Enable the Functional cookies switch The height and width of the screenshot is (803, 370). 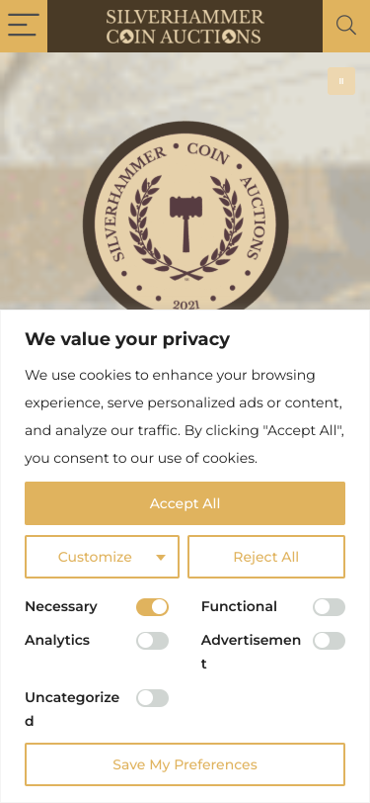tap(330, 607)
